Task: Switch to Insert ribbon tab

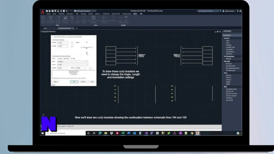Action: pyautogui.click(x=55, y=14)
